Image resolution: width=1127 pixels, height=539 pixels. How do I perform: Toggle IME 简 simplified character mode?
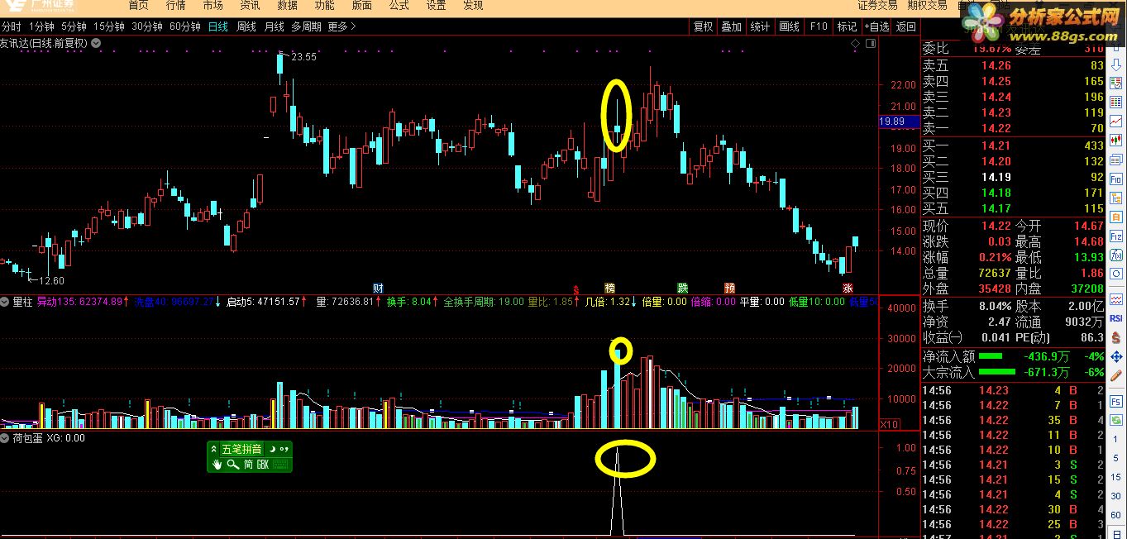click(x=247, y=465)
